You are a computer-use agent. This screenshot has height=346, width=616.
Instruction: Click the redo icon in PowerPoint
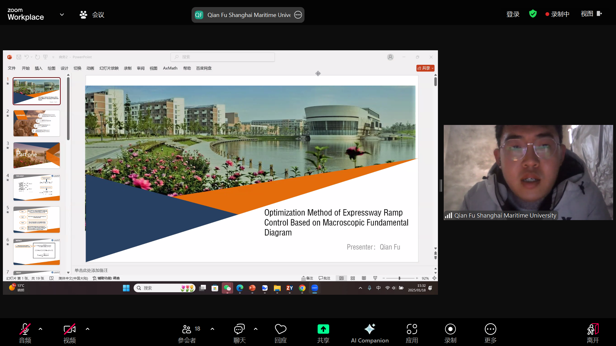click(38, 57)
